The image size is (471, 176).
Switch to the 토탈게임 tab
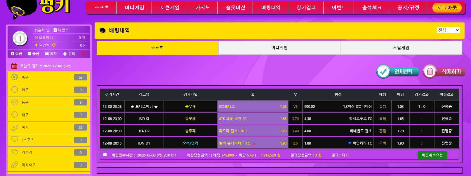coord(401,47)
